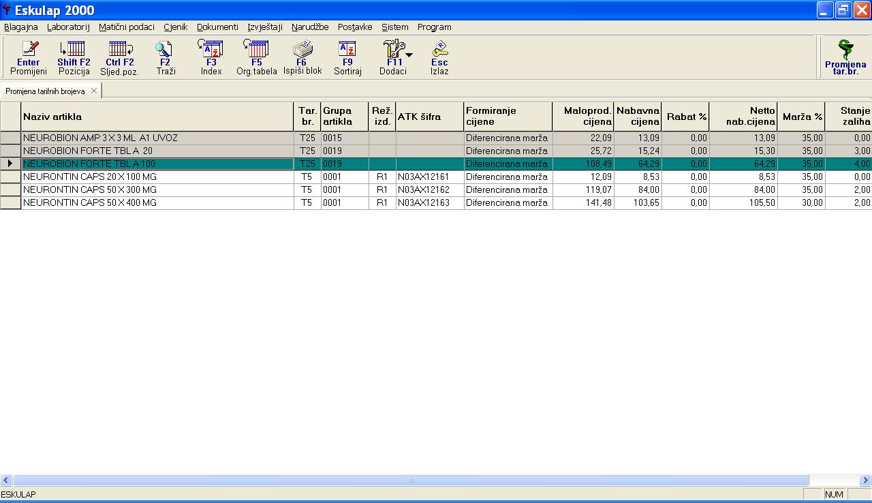Click net price 105,50 cell
This screenshot has width=872, height=503.
(x=743, y=202)
